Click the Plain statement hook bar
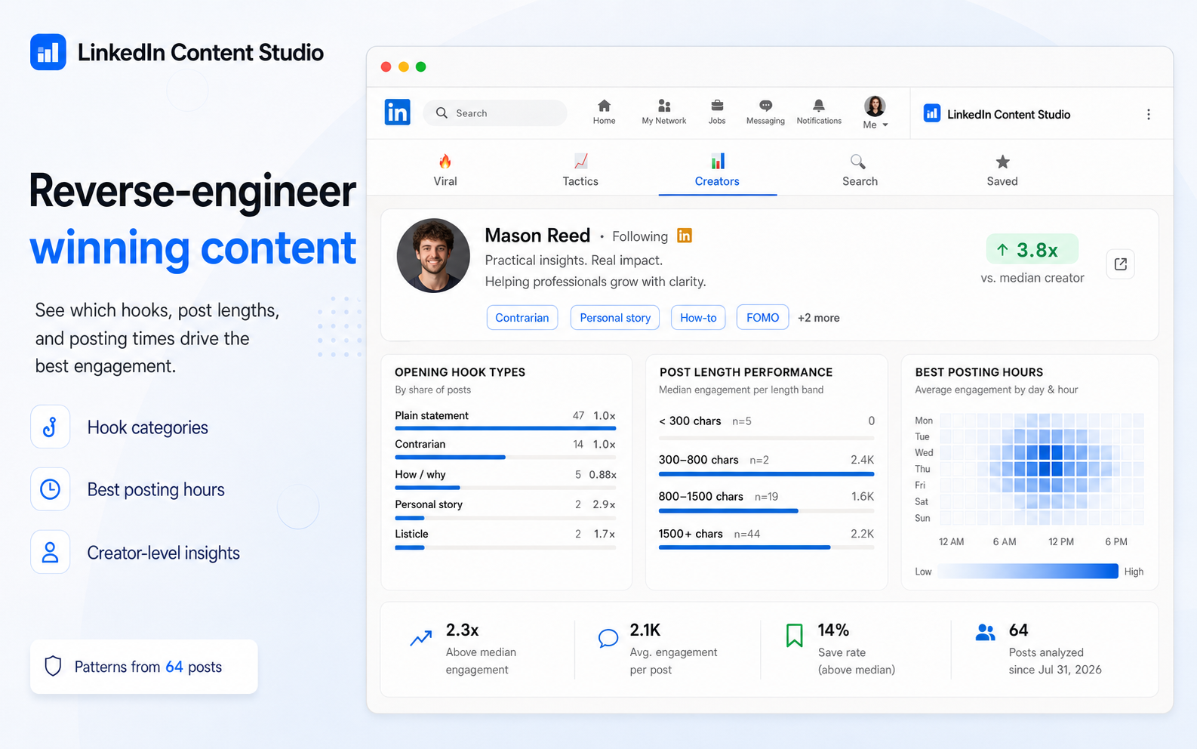 (x=506, y=428)
